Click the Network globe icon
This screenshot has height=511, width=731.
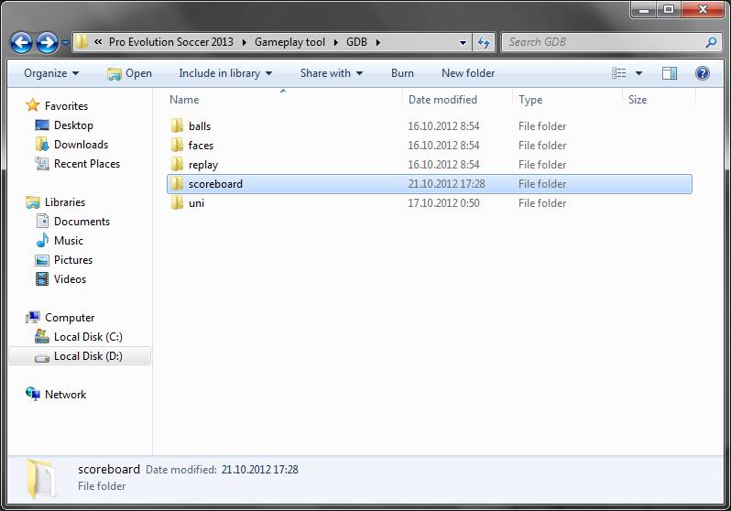click(33, 394)
